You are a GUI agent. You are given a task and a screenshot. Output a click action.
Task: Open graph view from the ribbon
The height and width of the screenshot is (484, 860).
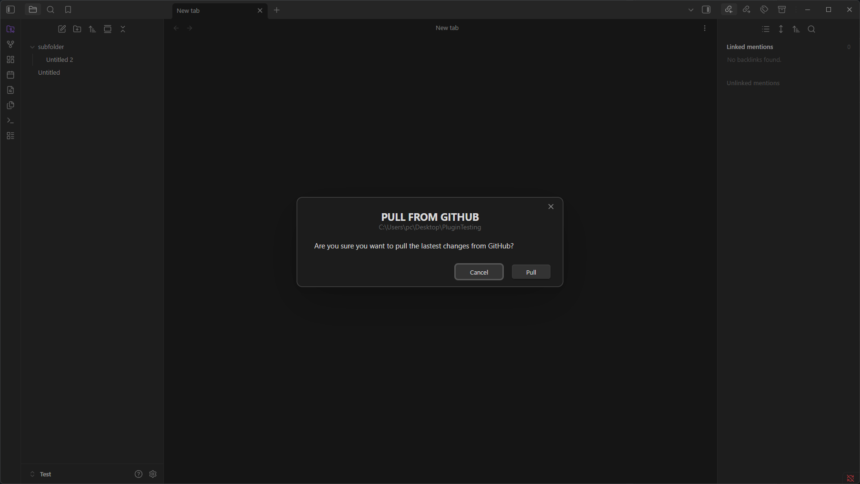click(10, 44)
